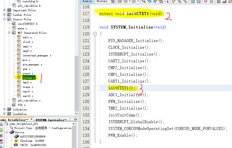This screenshot has height=148, width=232.
Task: Open pin_manager.c in the project tree
Action: [32, 65]
